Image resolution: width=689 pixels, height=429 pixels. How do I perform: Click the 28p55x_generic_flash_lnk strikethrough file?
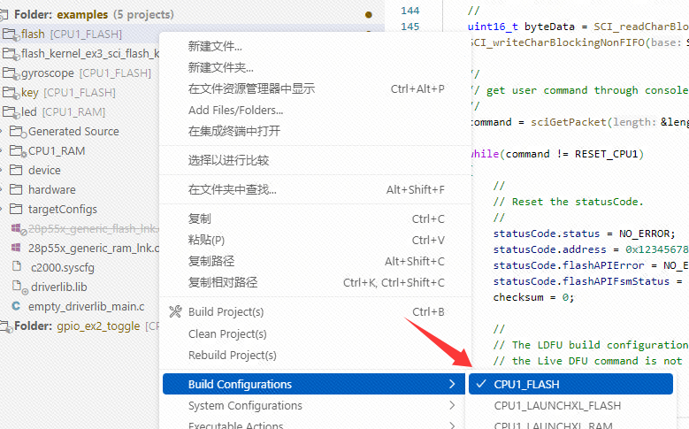(x=93, y=228)
